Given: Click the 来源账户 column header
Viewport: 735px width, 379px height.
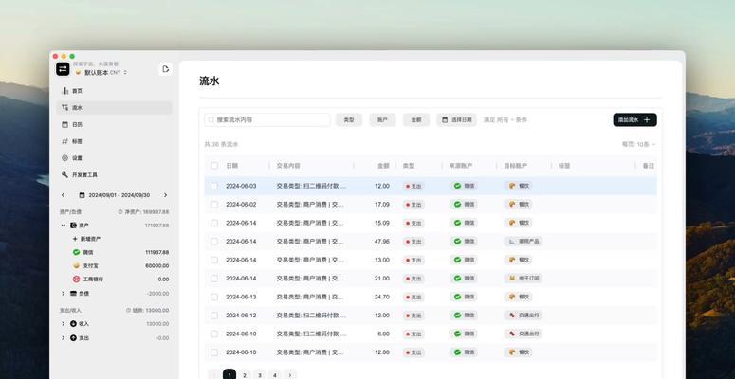Looking at the screenshot, I should 461,166.
